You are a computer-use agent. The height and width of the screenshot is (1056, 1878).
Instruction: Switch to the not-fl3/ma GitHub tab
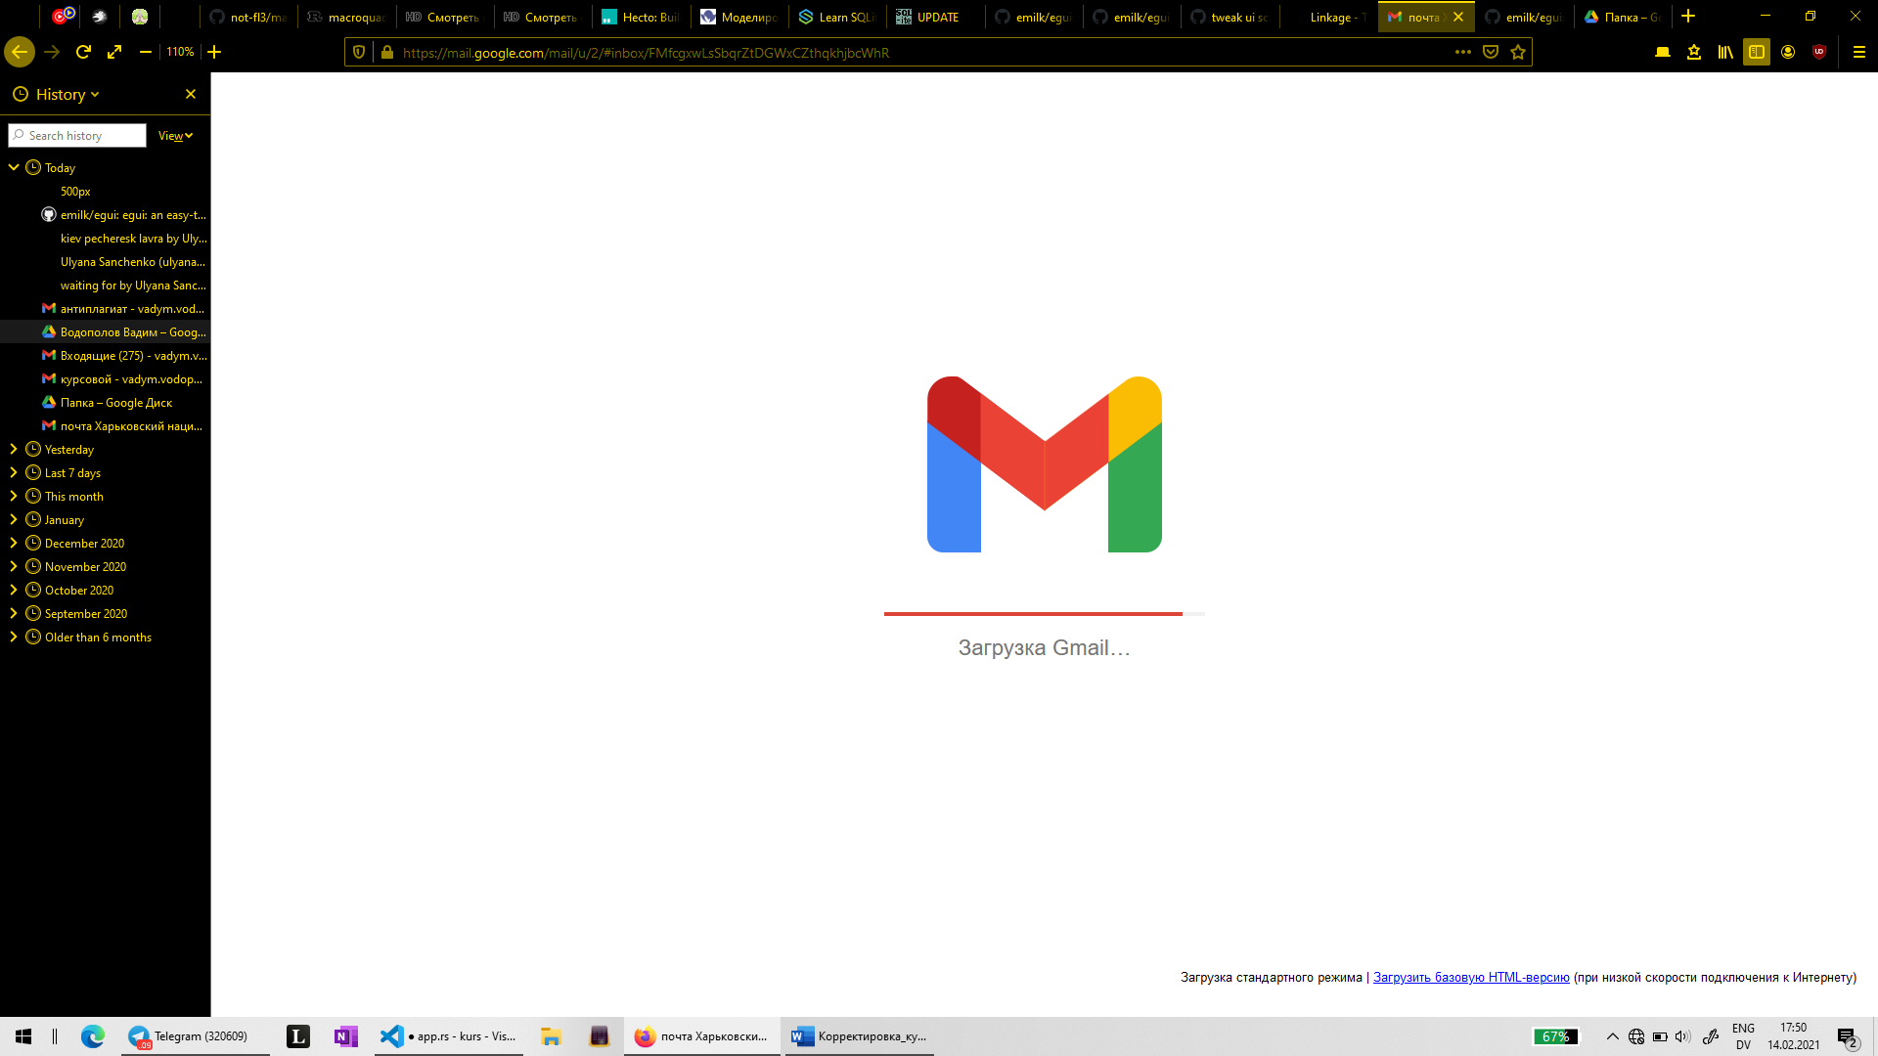(248, 17)
